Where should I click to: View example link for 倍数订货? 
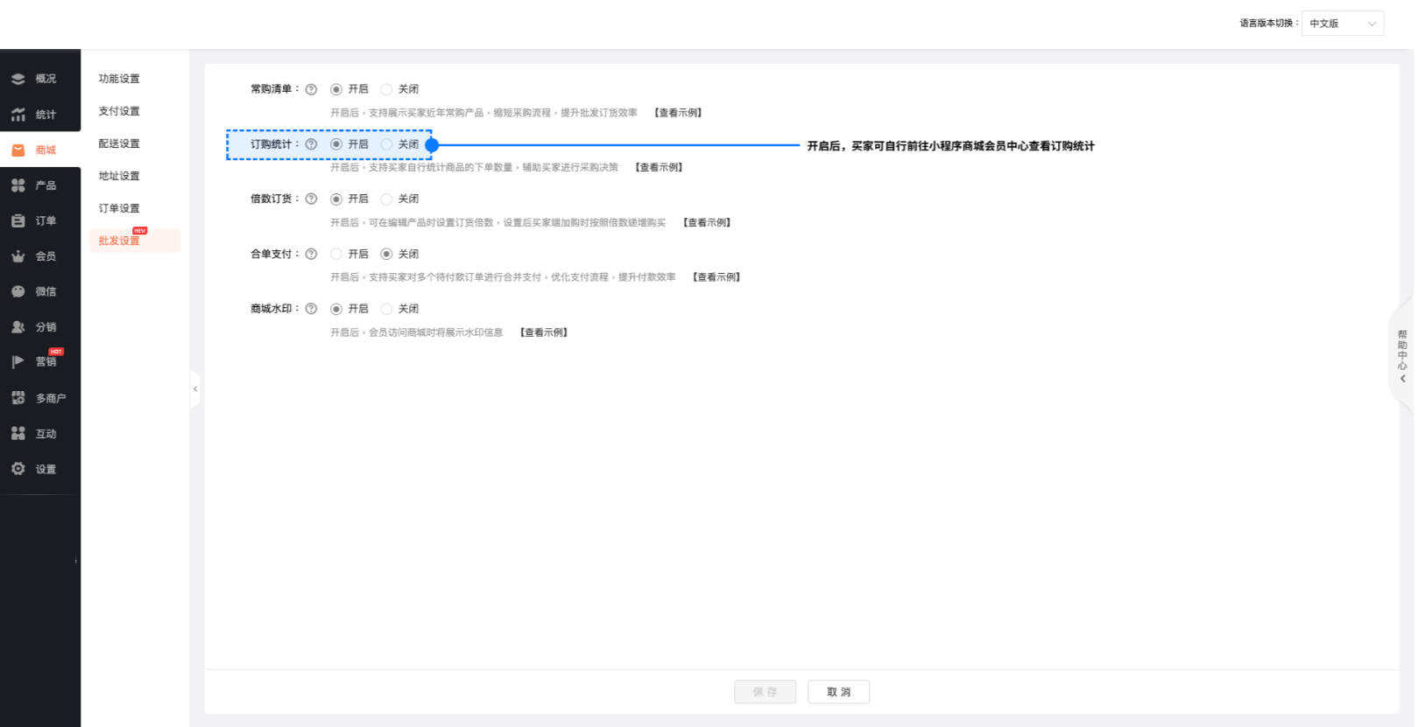click(x=707, y=222)
